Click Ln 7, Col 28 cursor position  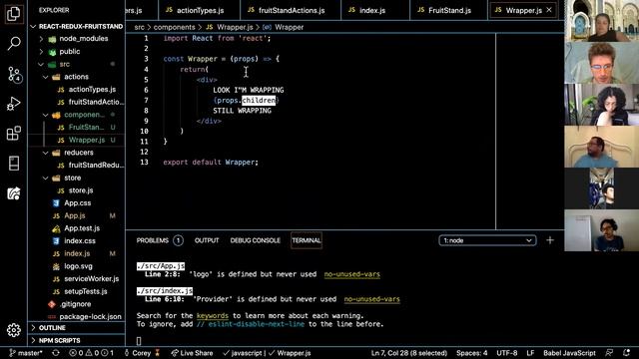pyautogui.click(x=408, y=353)
